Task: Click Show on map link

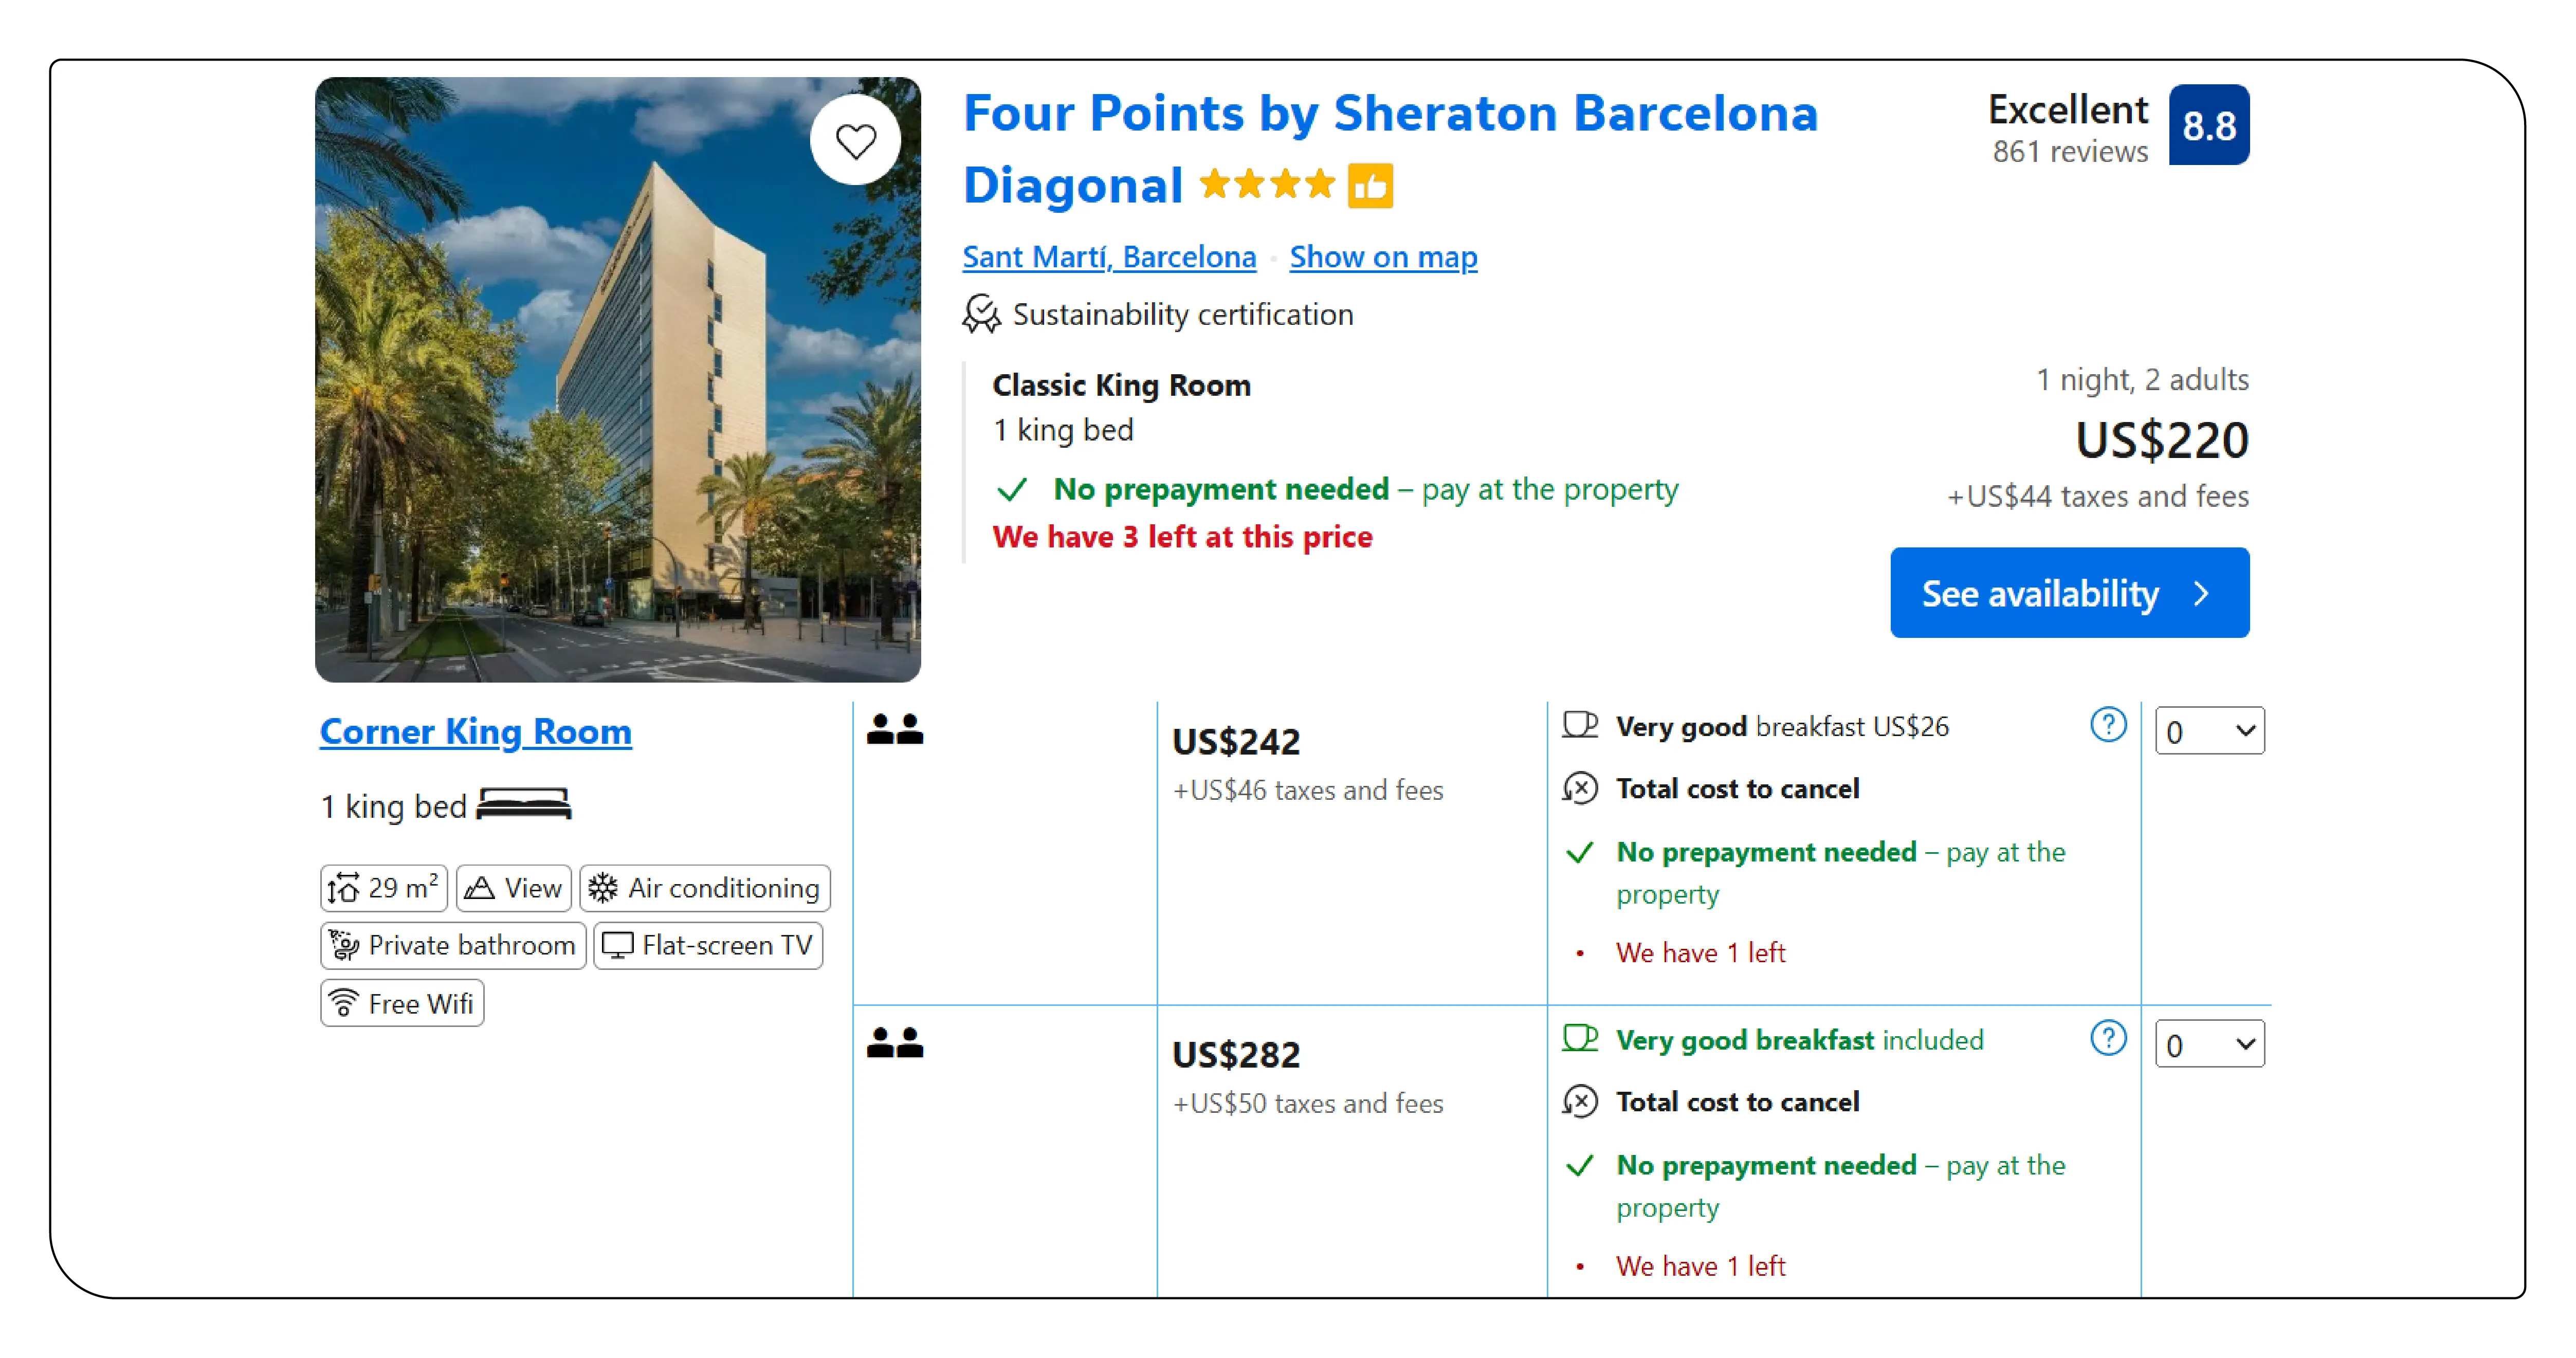Action: click(x=1383, y=257)
